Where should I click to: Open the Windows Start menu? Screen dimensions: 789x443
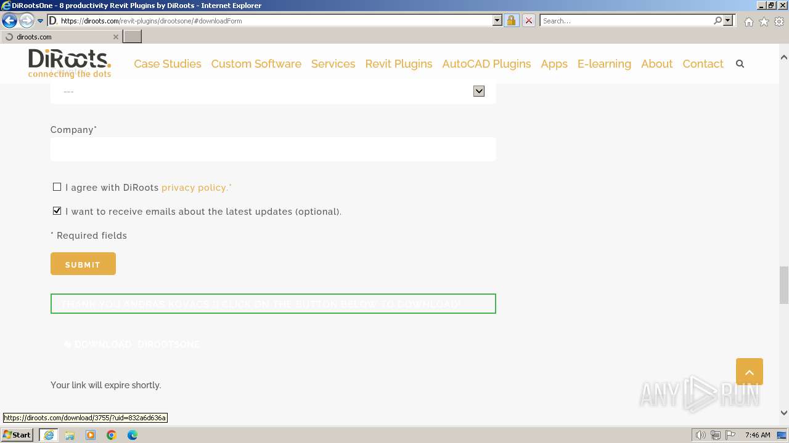pyautogui.click(x=17, y=435)
